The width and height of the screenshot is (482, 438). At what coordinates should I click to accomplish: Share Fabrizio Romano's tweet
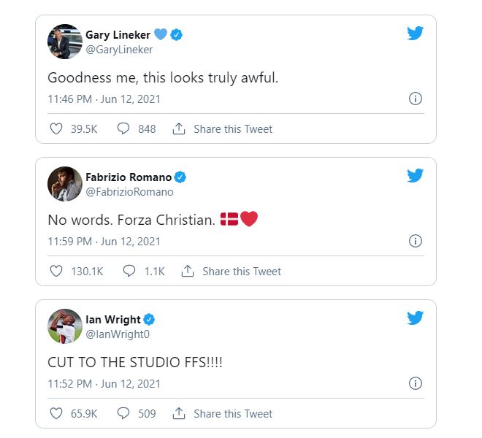pos(232,272)
